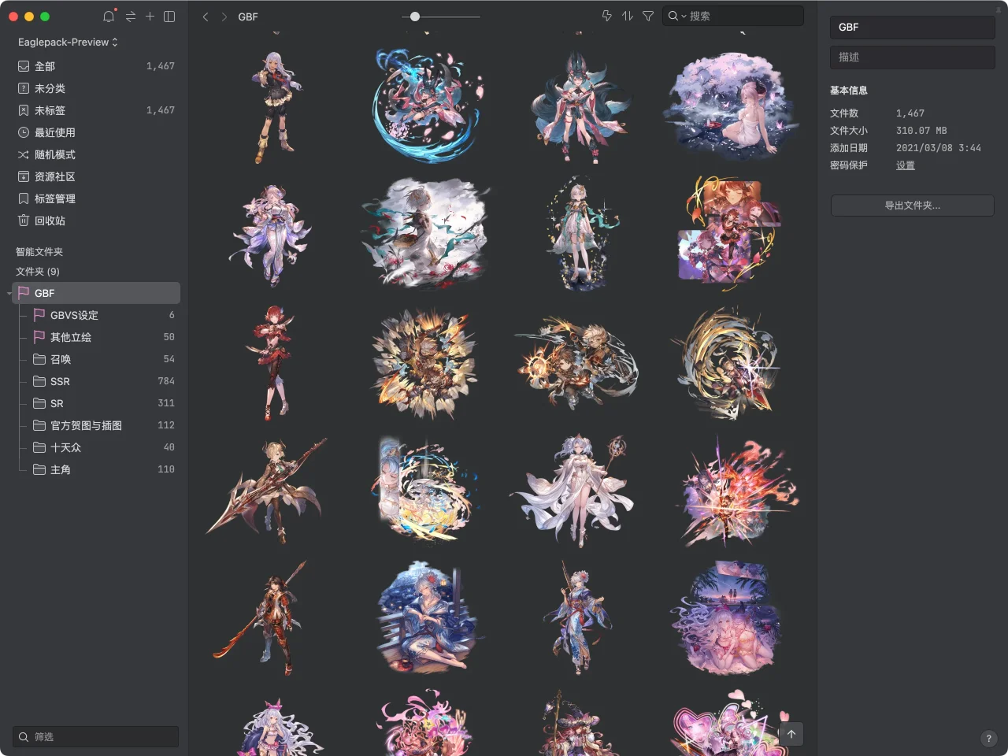Click the plus add icon in sidebar header

click(x=150, y=17)
